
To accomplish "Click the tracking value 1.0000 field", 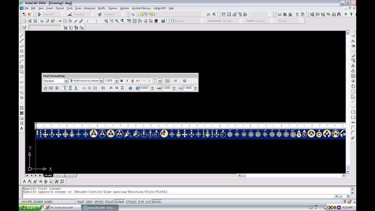I will point(166,88).
